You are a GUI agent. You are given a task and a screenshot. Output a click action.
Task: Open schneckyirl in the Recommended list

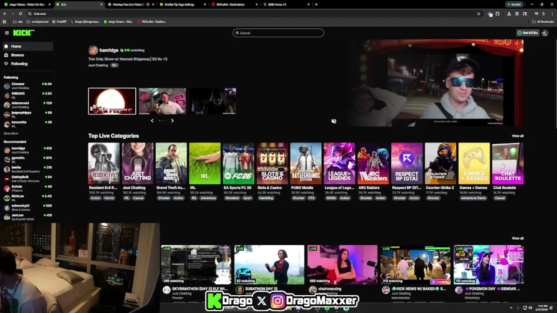27,207
